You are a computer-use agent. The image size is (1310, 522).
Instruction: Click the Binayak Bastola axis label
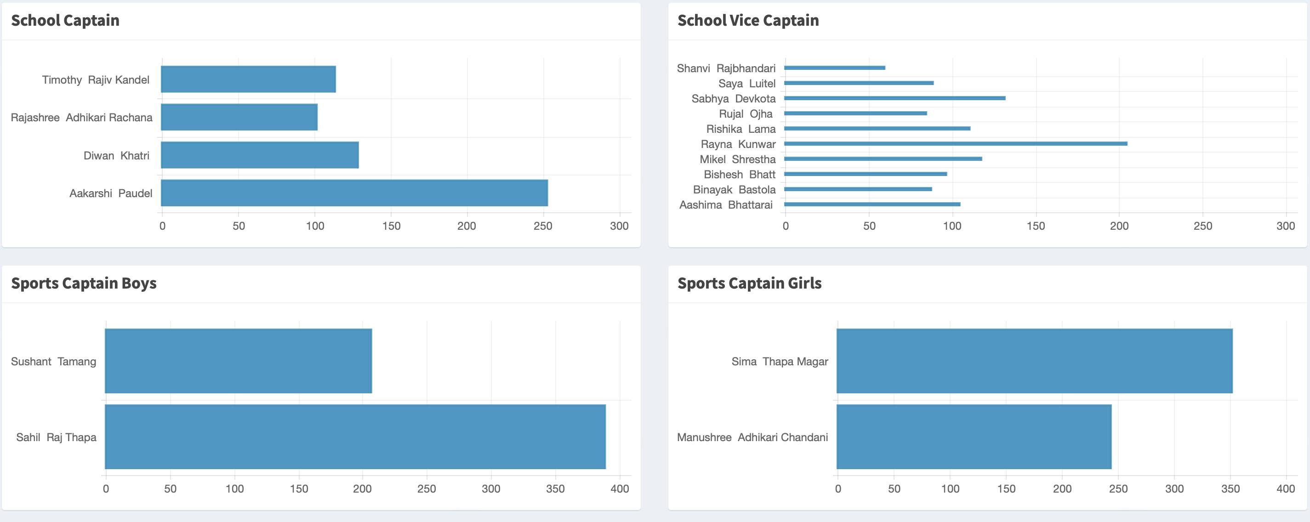734,190
